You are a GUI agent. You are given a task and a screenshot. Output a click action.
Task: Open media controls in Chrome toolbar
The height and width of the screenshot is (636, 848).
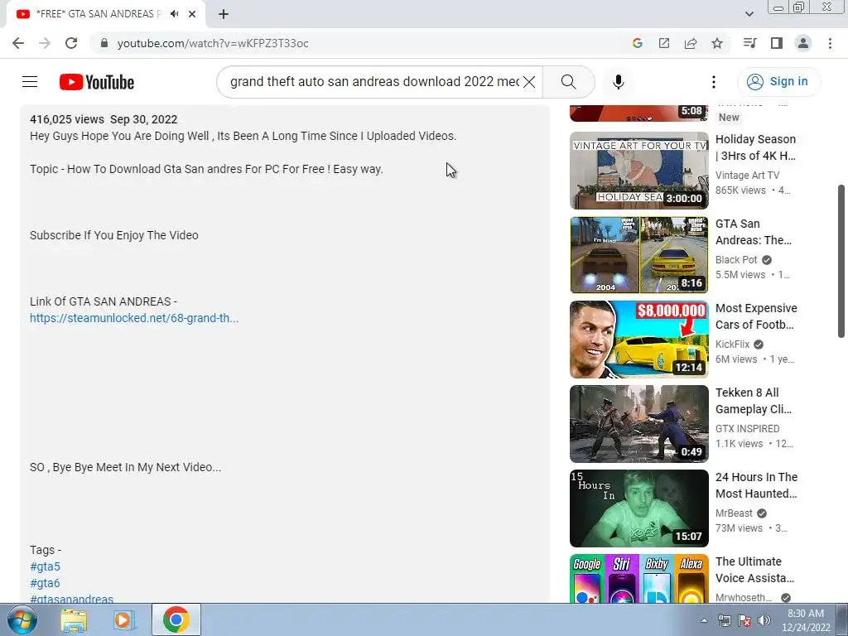tap(749, 43)
